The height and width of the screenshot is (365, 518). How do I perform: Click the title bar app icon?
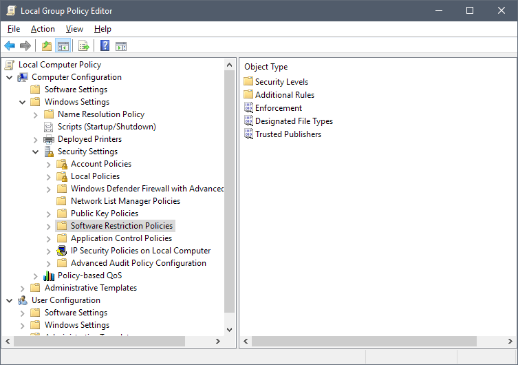coord(11,10)
